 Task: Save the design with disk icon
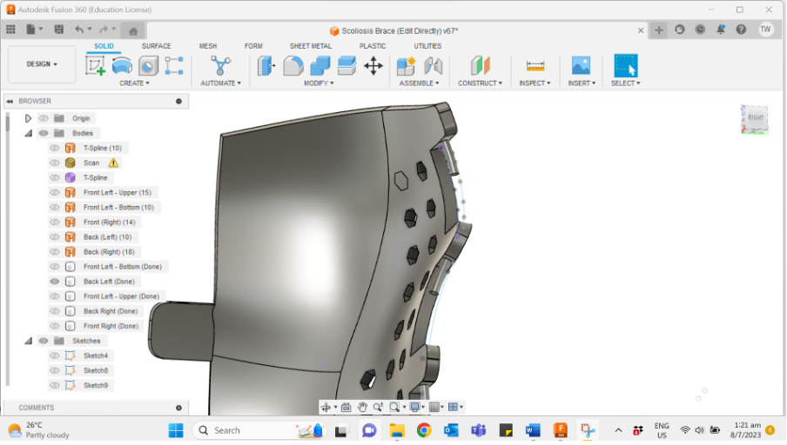(58, 30)
